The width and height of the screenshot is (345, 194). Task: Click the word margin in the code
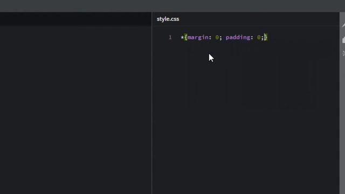coord(198,38)
